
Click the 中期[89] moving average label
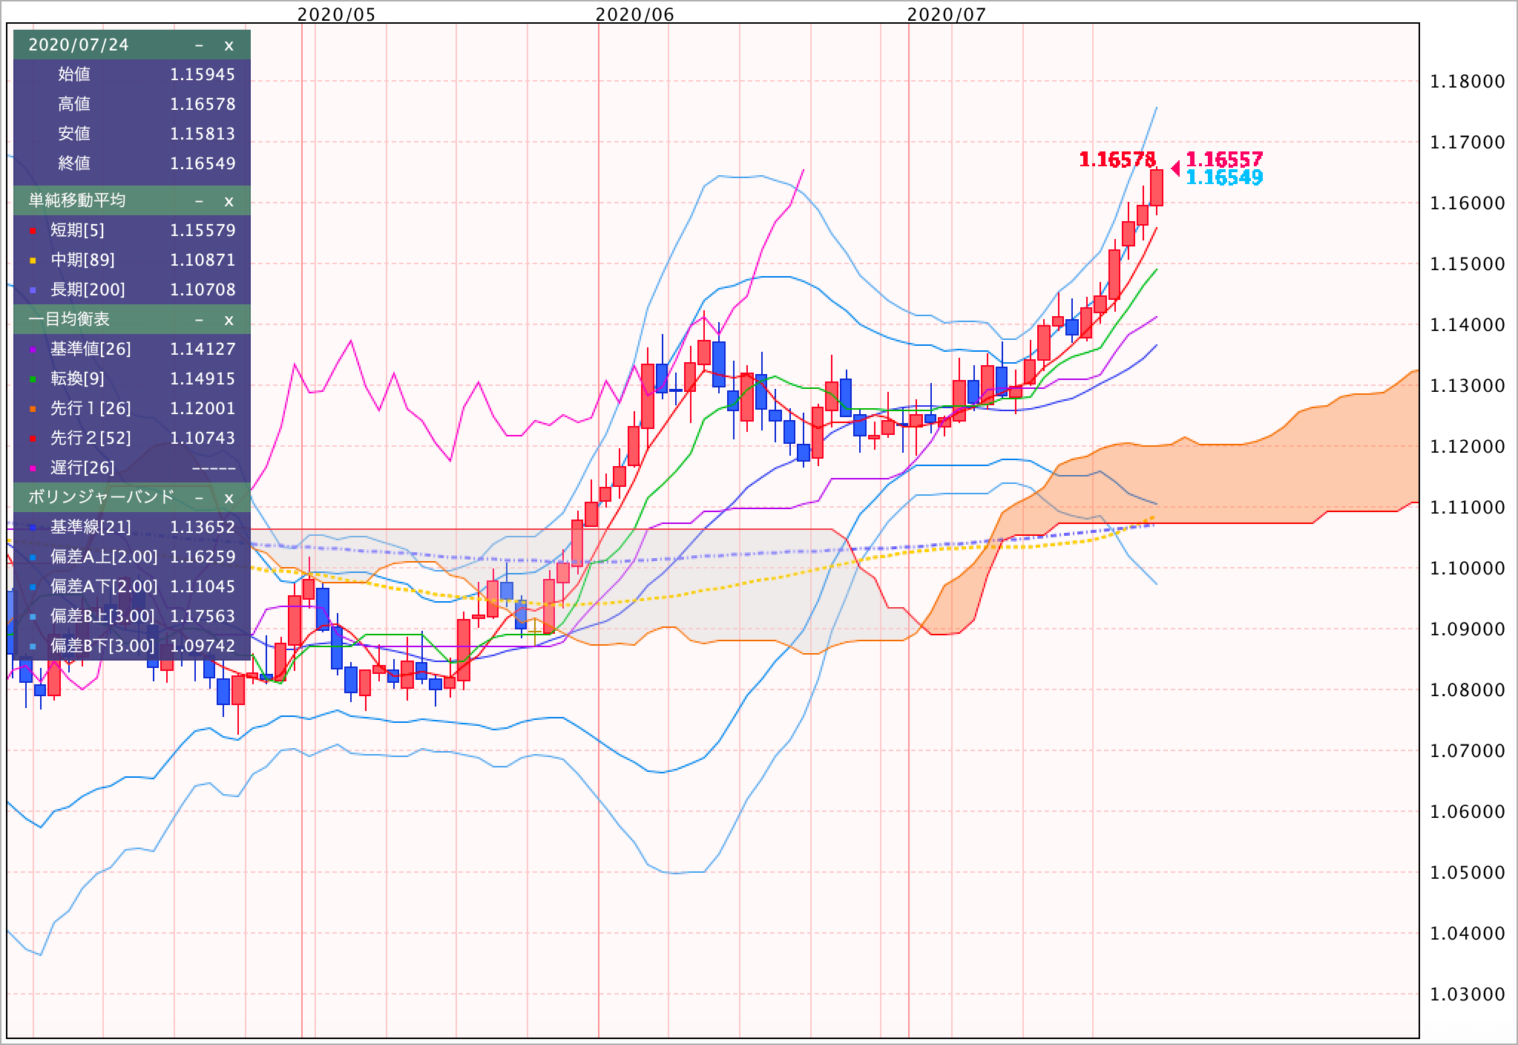(82, 260)
